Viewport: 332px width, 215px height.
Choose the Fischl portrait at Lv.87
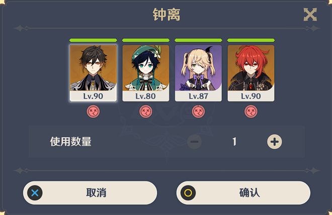[x=198, y=73]
